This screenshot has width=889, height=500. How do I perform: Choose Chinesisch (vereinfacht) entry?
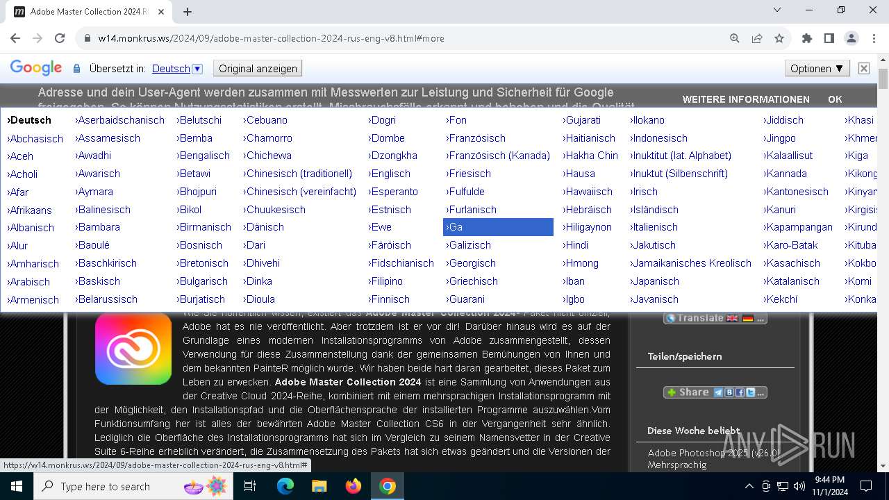point(300,192)
